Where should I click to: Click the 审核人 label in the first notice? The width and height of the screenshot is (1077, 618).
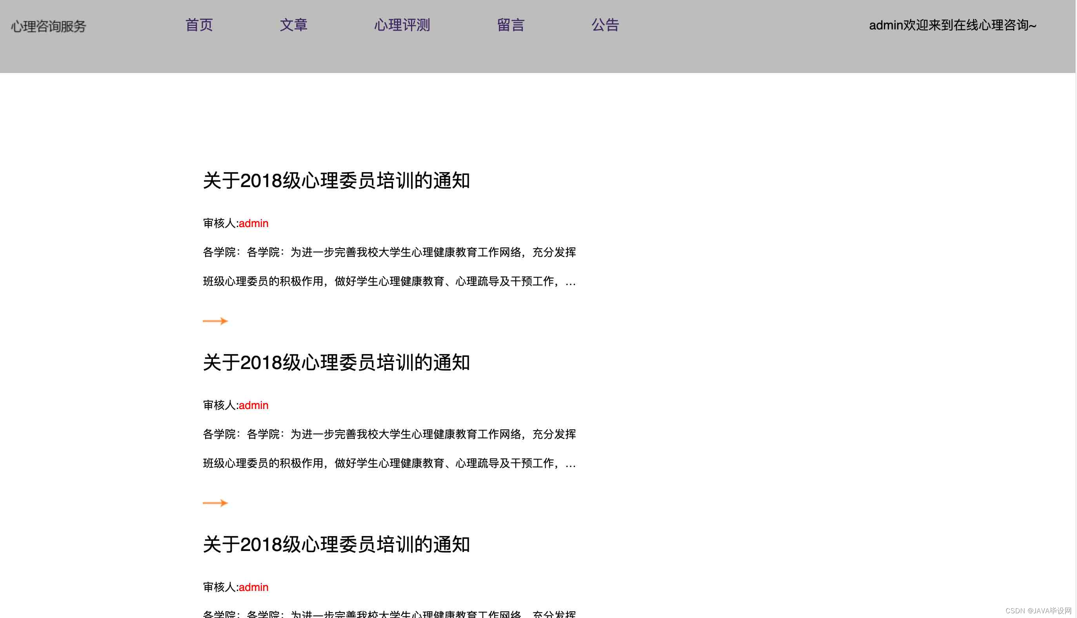tap(220, 223)
